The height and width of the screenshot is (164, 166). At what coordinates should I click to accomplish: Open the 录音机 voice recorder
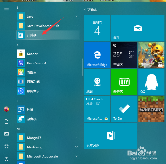coord(48,119)
